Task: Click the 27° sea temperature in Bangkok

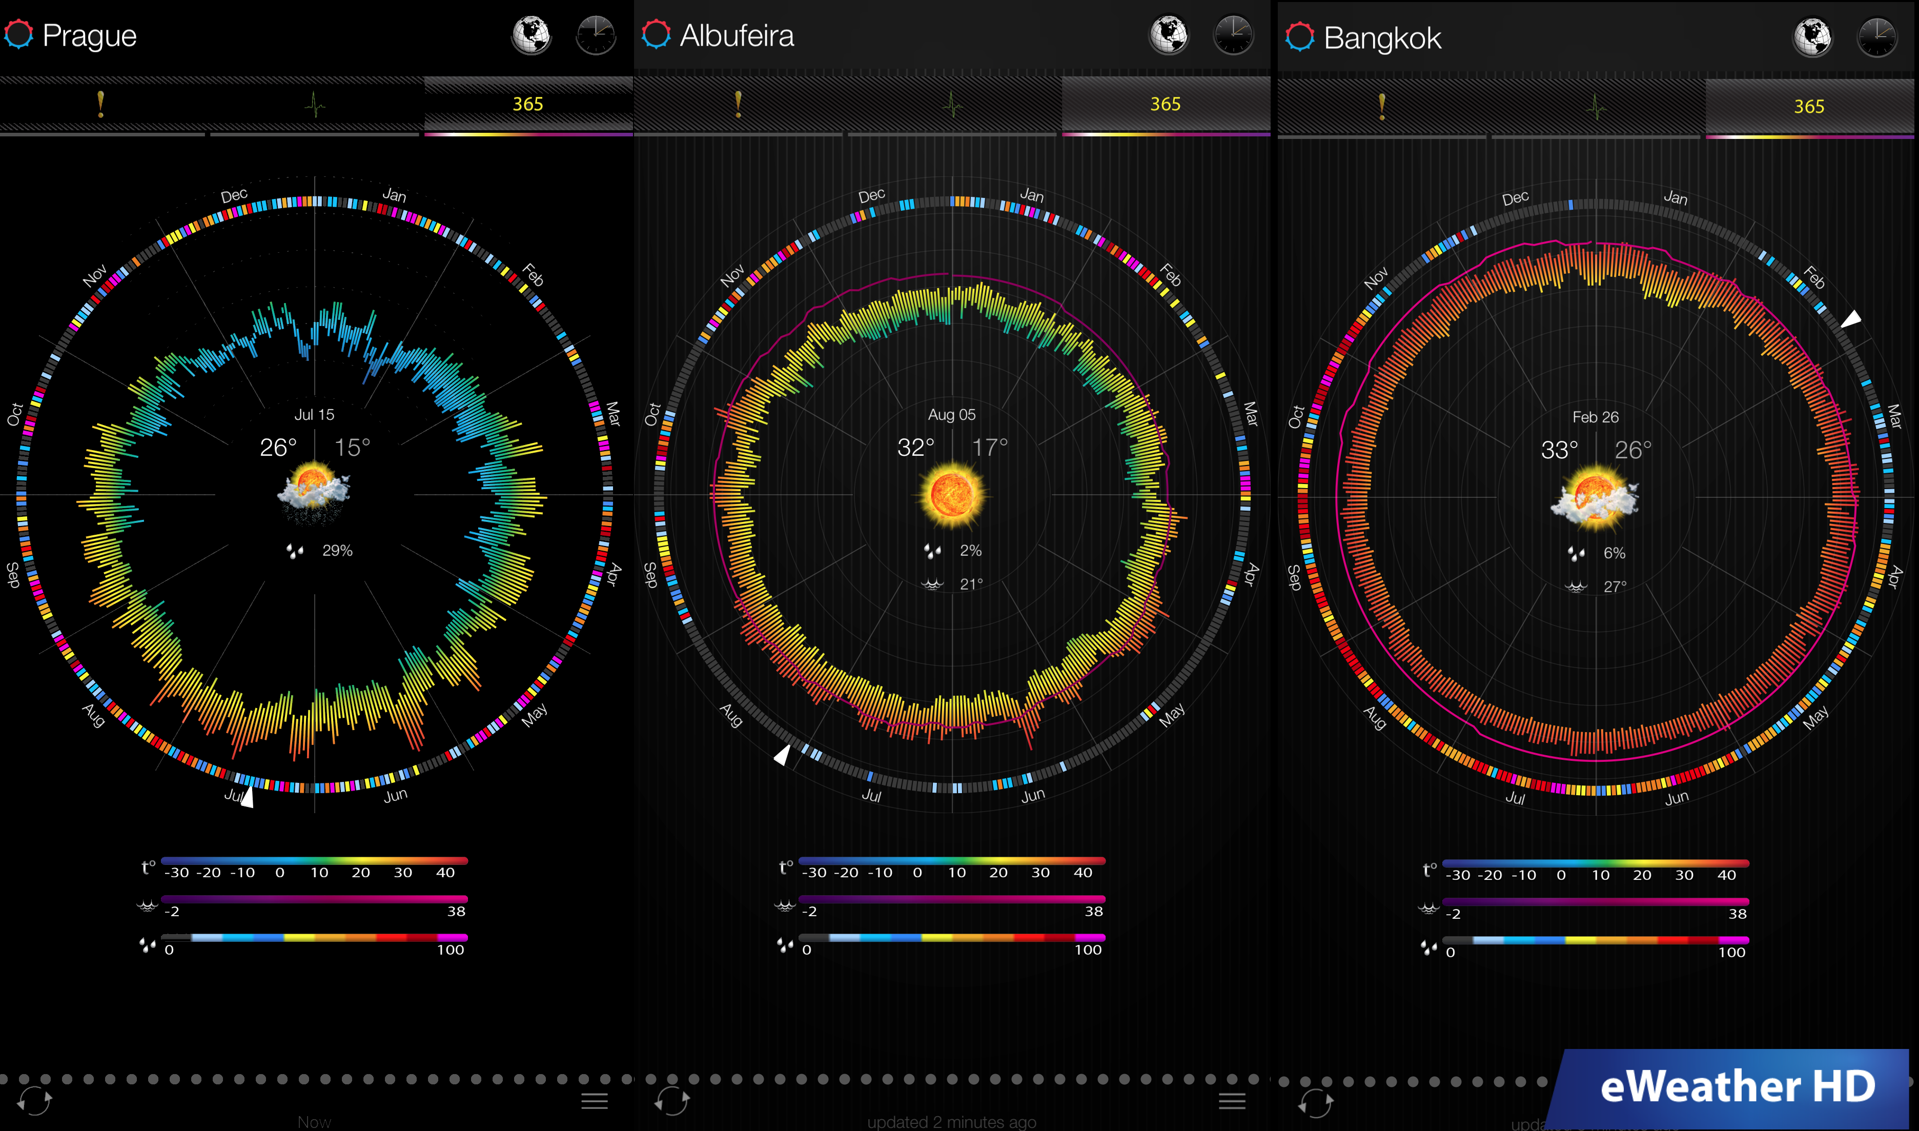Action: [x=1615, y=587]
